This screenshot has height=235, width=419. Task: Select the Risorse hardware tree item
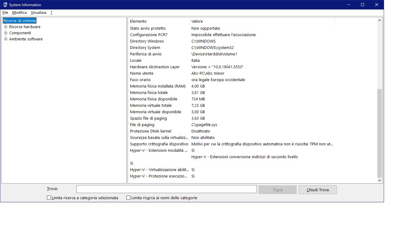click(x=25, y=27)
